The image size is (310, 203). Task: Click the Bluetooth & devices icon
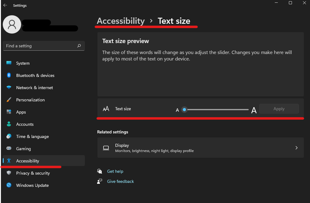pos(9,75)
